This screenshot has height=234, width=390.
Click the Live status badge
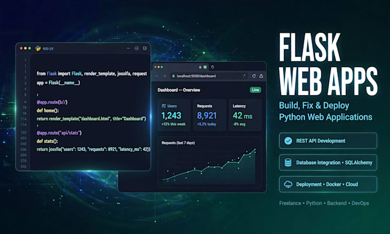coord(255,90)
